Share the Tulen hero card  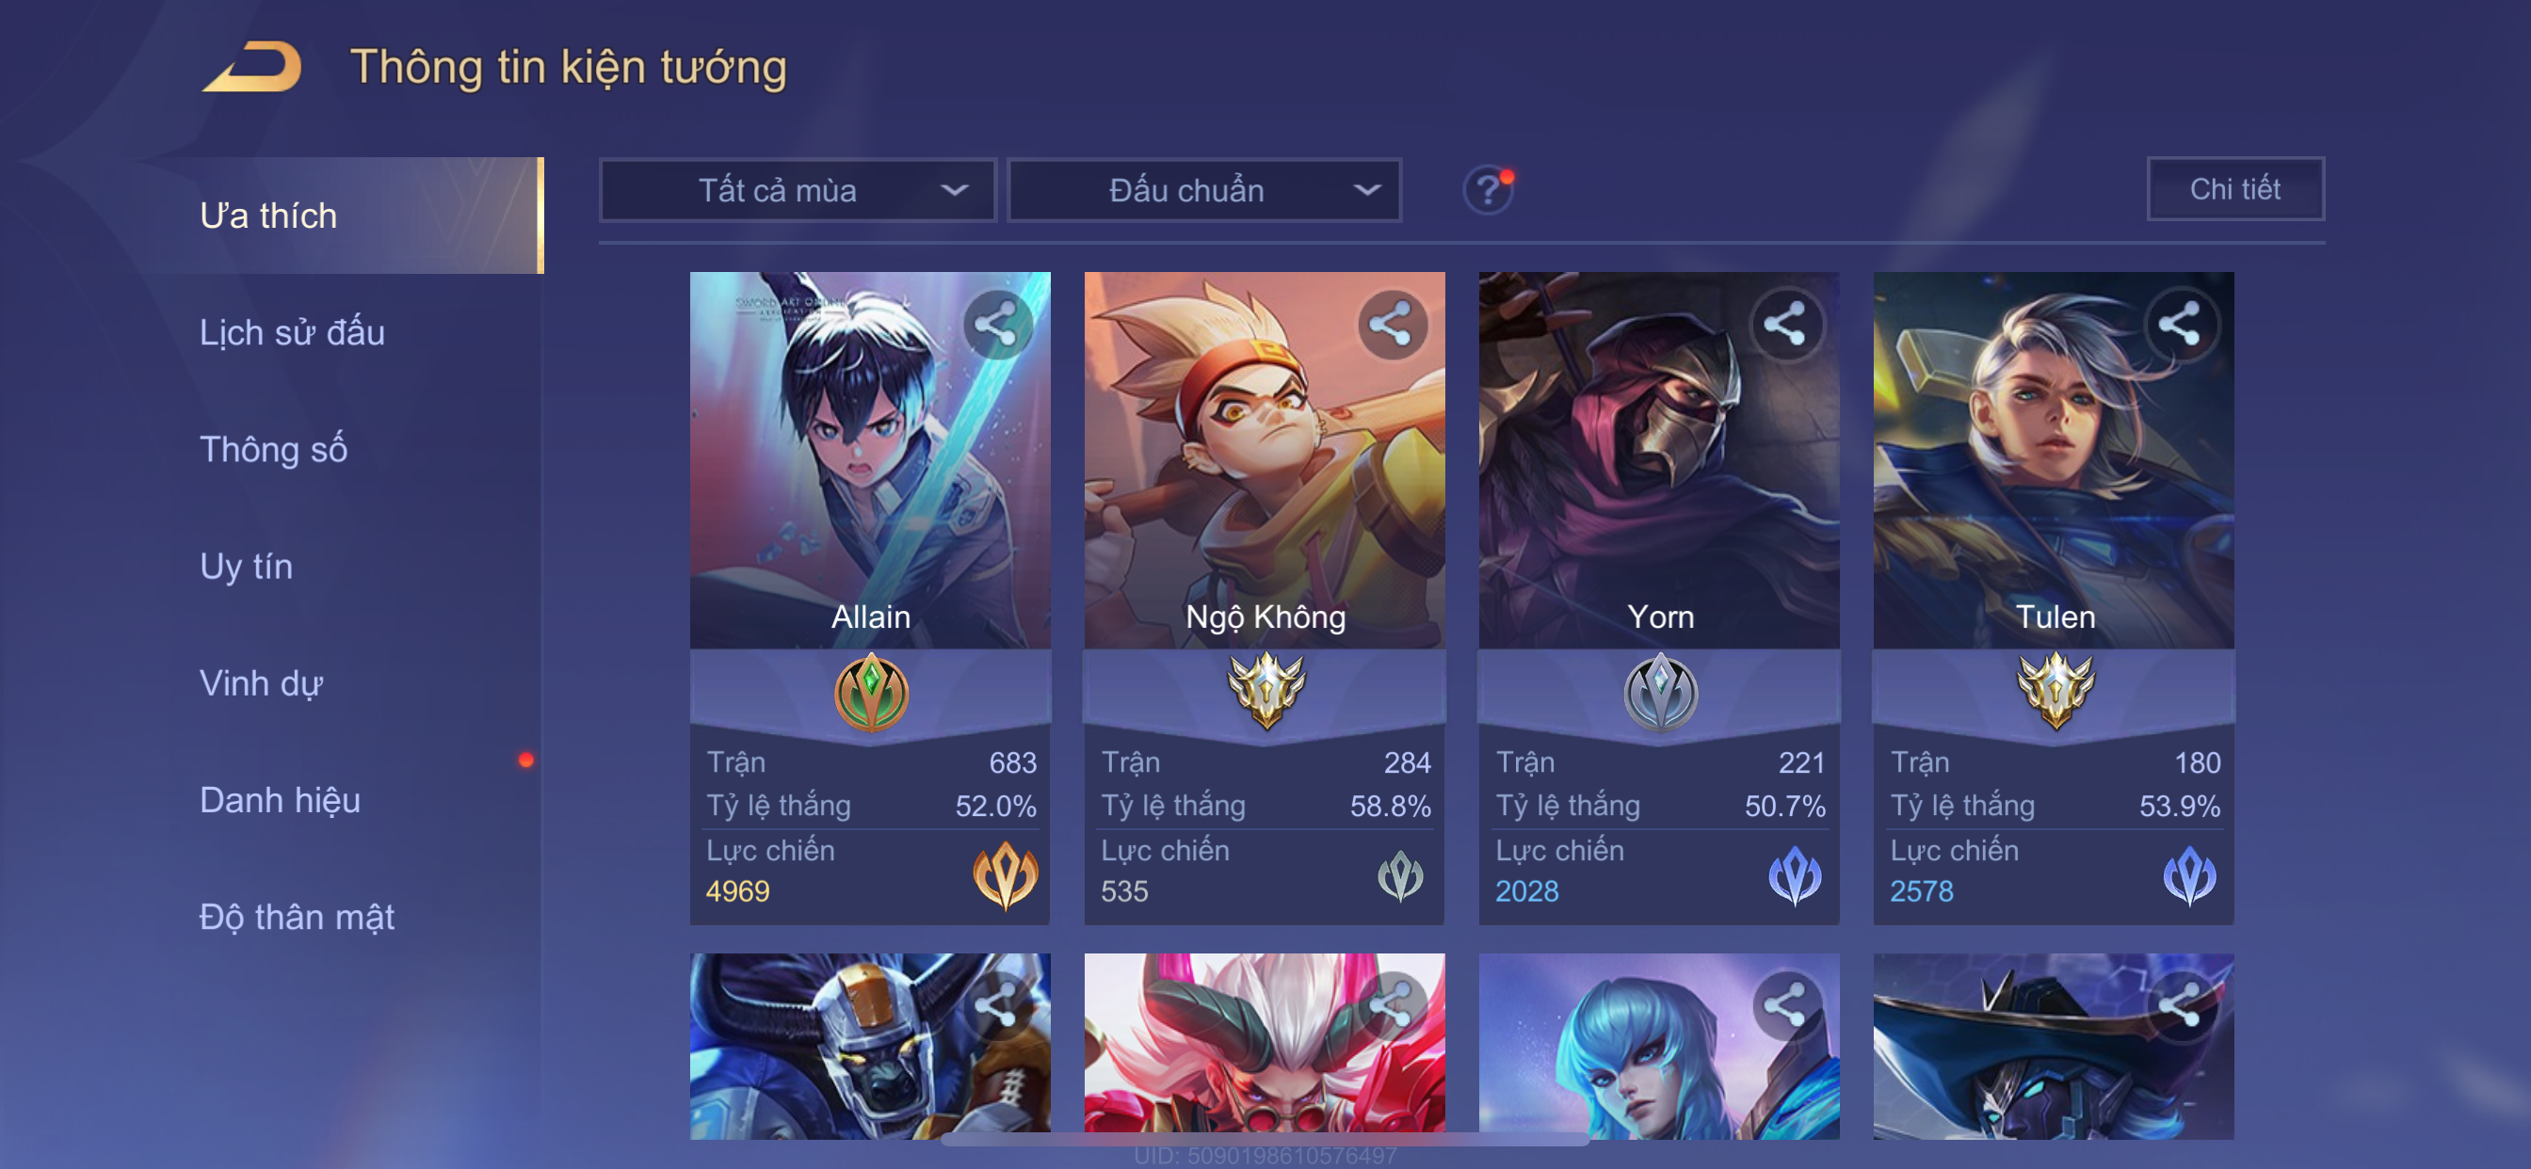2180,325
